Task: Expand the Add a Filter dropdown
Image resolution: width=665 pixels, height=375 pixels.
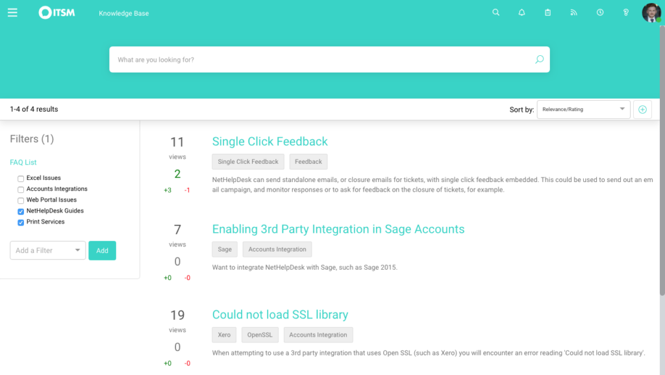Action: tap(48, 250)
